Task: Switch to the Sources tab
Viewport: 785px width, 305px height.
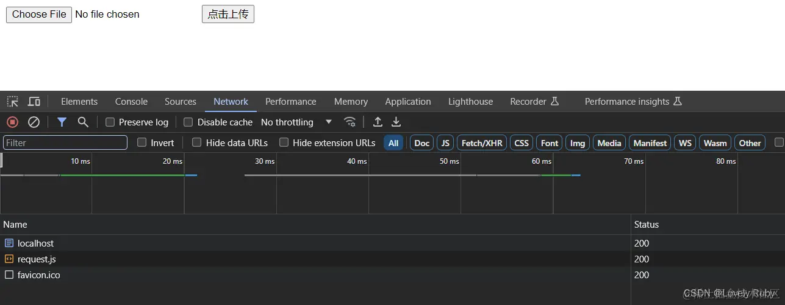Action: tap(181, 102)
